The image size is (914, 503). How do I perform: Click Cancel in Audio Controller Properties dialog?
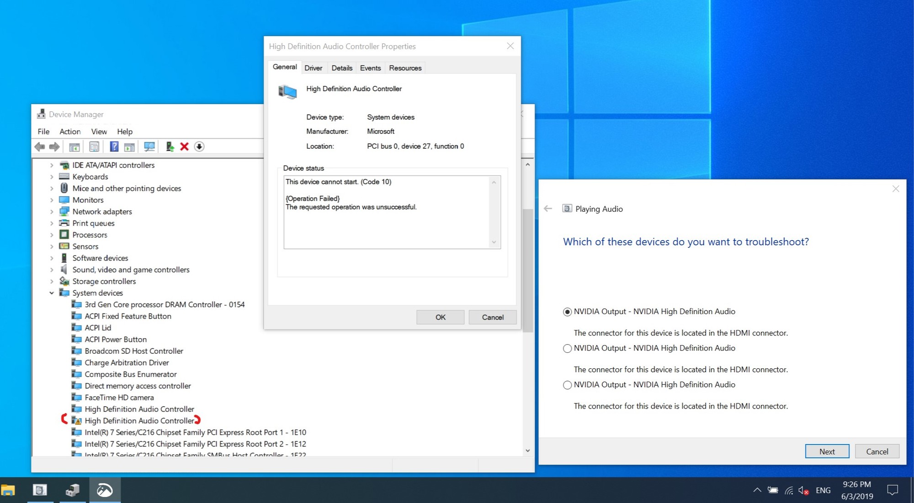493,317
